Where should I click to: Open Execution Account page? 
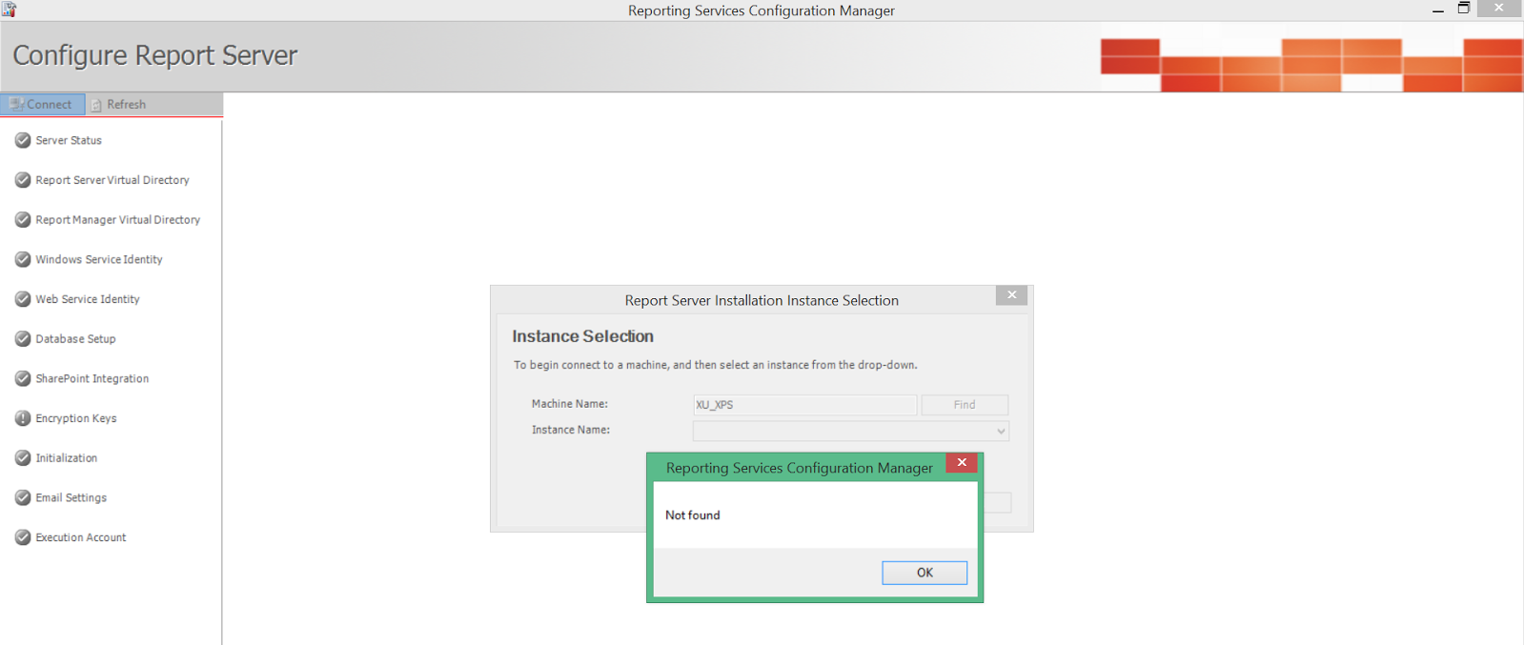pos(81,537)
